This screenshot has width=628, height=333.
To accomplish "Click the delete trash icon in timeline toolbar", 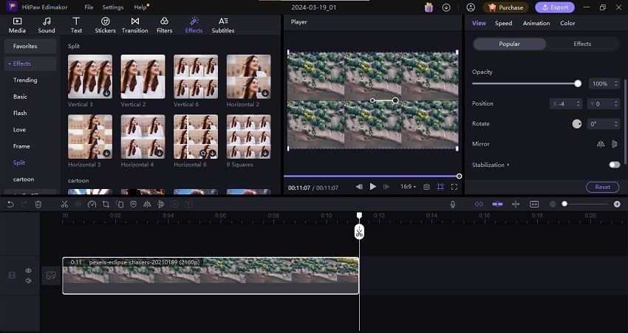I will (x=38, y=204).
